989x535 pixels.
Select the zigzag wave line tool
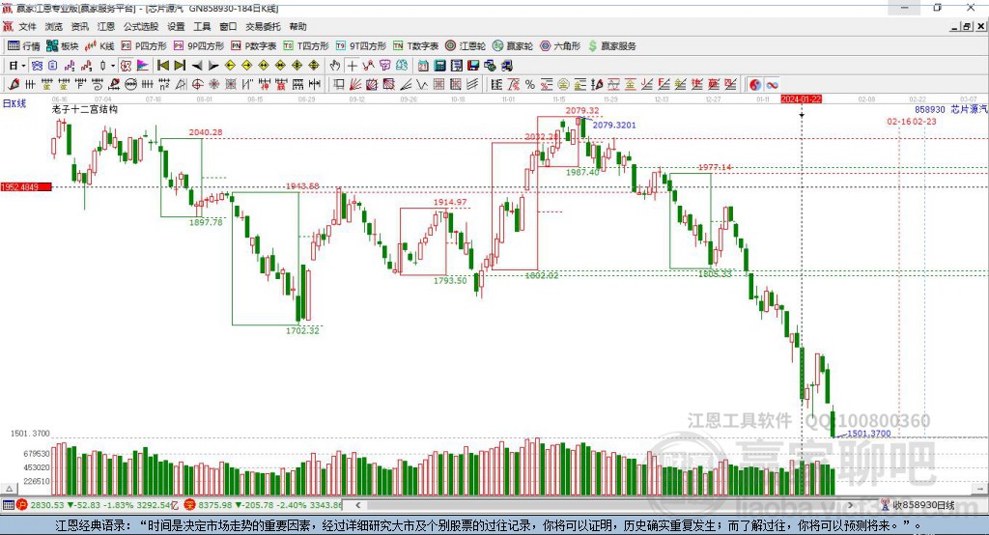(x=421, y=85)
